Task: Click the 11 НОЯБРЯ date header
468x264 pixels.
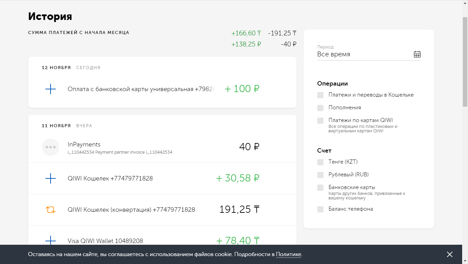Action: pos(56,126)
